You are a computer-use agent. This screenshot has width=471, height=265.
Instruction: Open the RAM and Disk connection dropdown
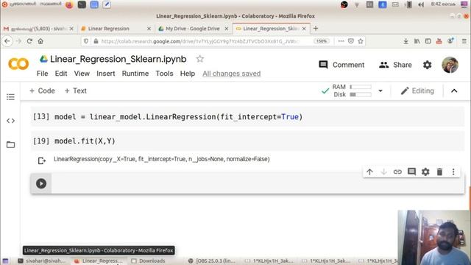pos(380,91)
